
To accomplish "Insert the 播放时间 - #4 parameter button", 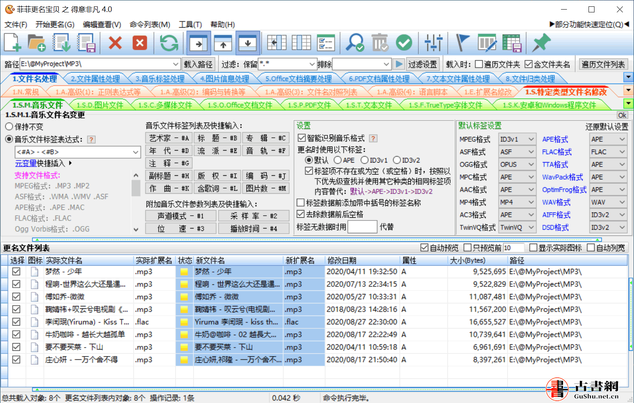I will coord(253,228).
